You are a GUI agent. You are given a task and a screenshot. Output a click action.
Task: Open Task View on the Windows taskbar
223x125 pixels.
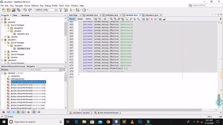[68, 122]
